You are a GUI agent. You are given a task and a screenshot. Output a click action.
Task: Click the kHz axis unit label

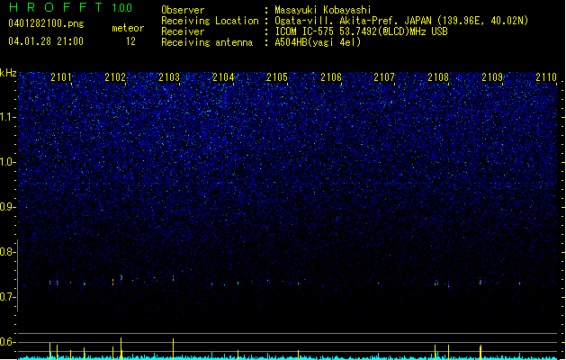coord(8,73)
